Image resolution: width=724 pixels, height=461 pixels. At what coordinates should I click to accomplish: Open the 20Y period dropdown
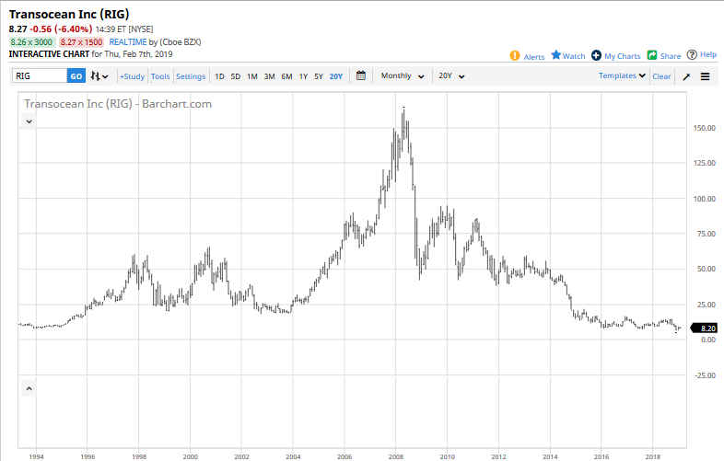pos(451,76)
